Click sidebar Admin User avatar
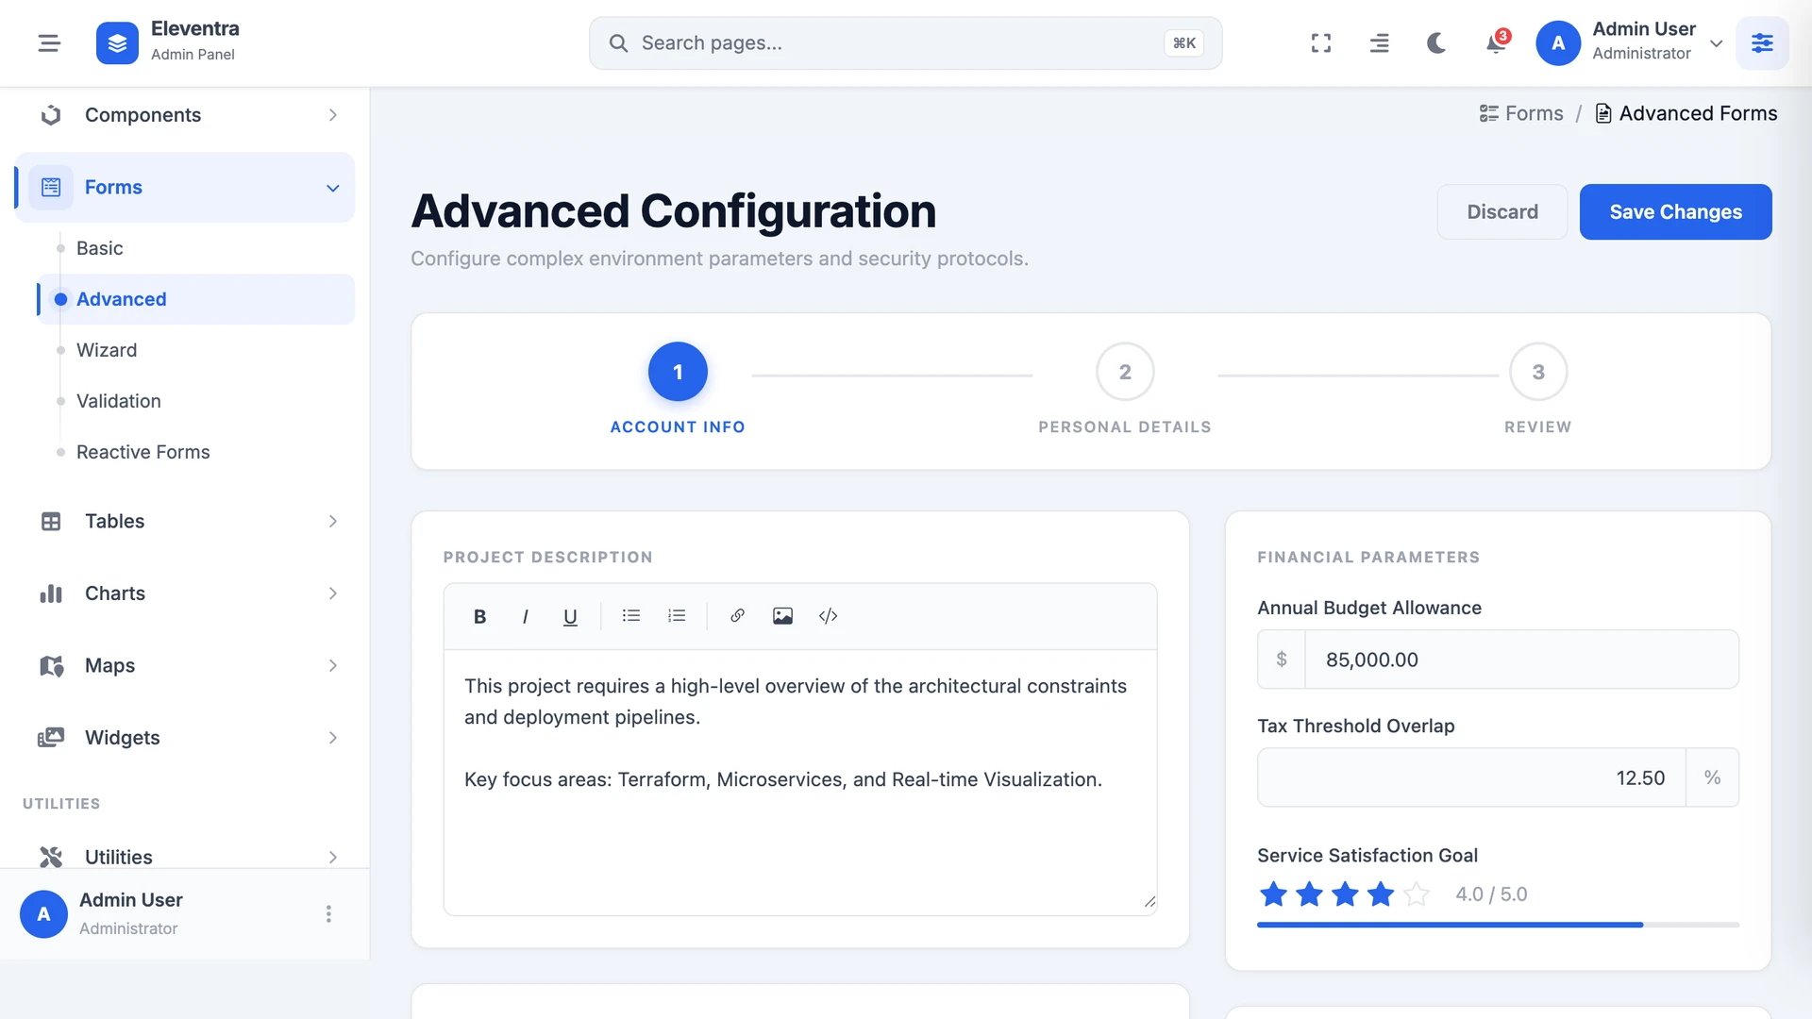 (x=43, y=914)
